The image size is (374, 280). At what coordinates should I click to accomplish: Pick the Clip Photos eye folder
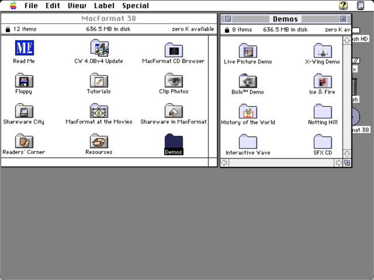click(174, 80)
